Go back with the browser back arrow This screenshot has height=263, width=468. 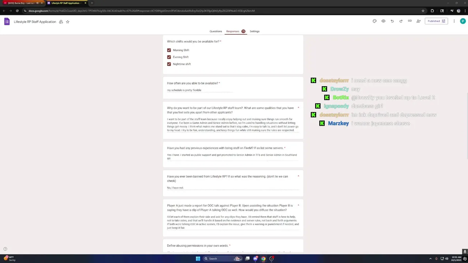point(4,11)
